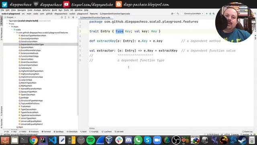Click the master git branch widget
Viewport: 257px width, 145px height.
(x=245, y=135)
